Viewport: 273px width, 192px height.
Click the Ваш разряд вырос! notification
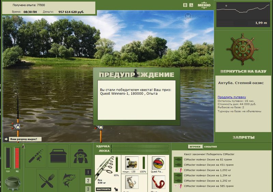(25, 139)
